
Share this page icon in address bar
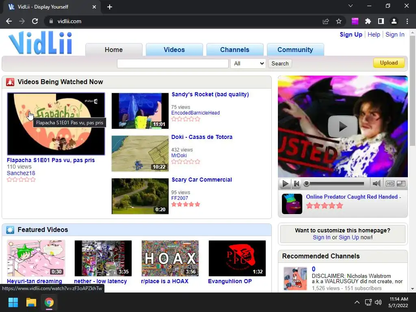coord(326,21)
